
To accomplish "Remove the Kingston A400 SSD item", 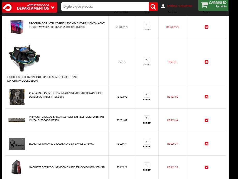I will pos(206,144).
